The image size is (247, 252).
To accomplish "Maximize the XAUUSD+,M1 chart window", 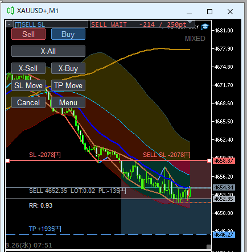I will pyautogui.click(x=209, y=12).
